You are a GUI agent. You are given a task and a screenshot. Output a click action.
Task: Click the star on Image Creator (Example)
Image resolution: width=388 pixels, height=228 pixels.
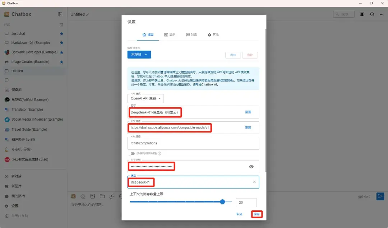point(62,62)
